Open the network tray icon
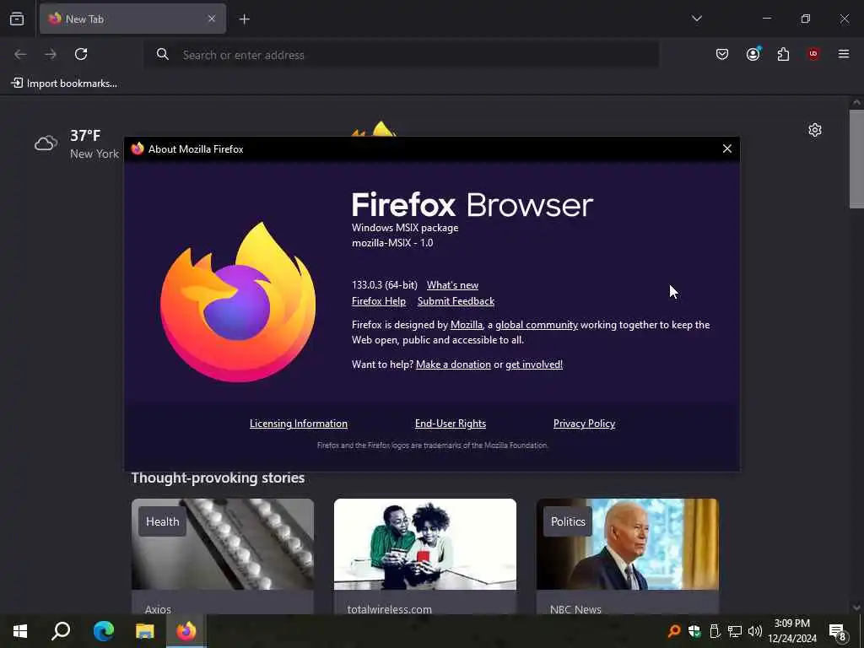This screenshot has width=864, height=648. point(735,631)
